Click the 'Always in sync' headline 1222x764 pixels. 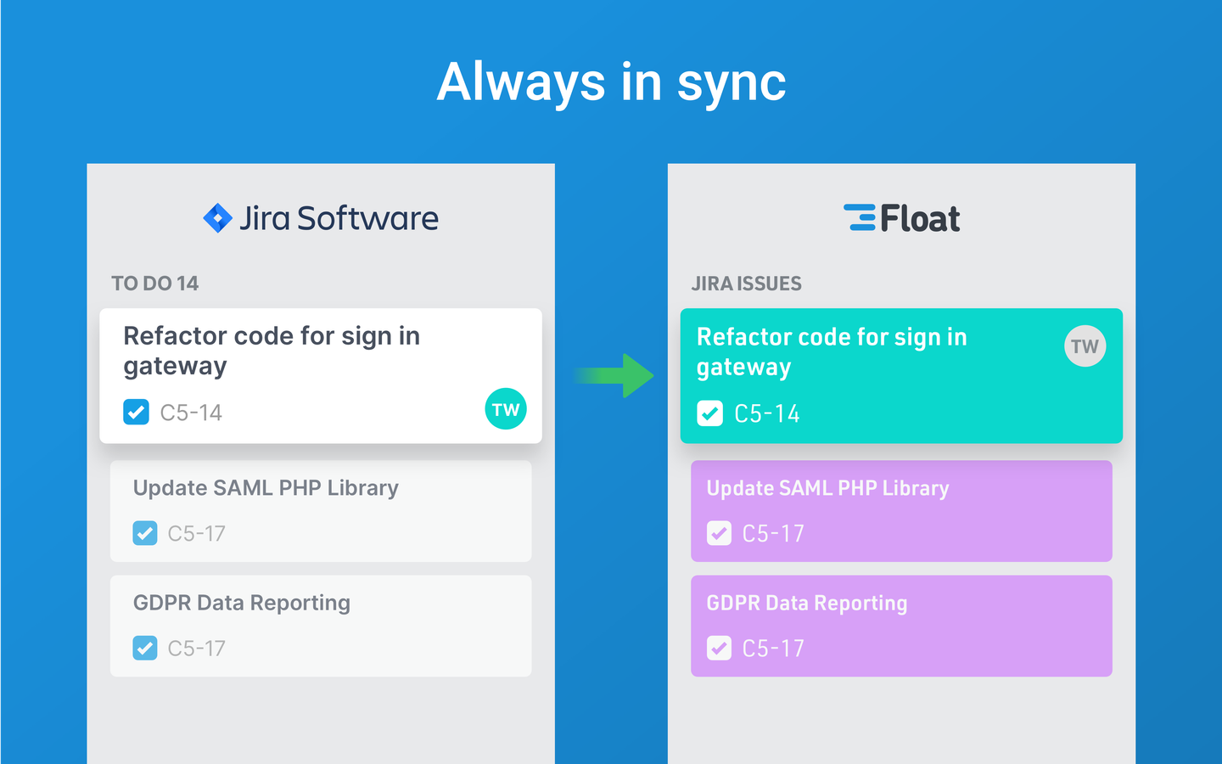(x=612, y=82)
